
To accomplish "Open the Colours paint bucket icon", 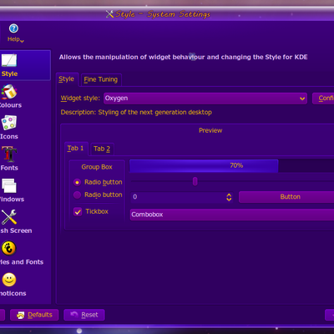I will [x=9, y=92].
